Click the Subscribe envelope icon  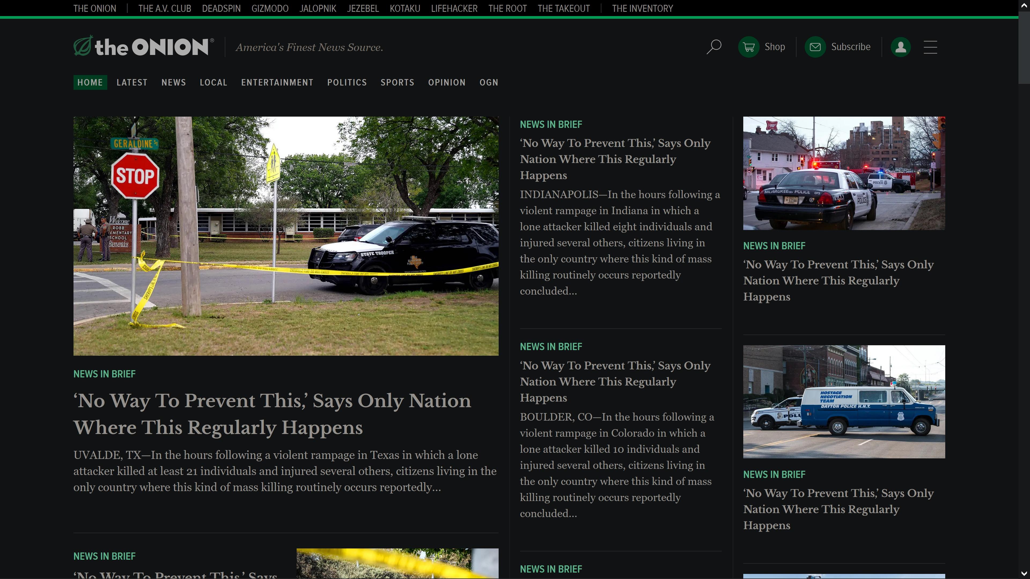tap(815, 47)
